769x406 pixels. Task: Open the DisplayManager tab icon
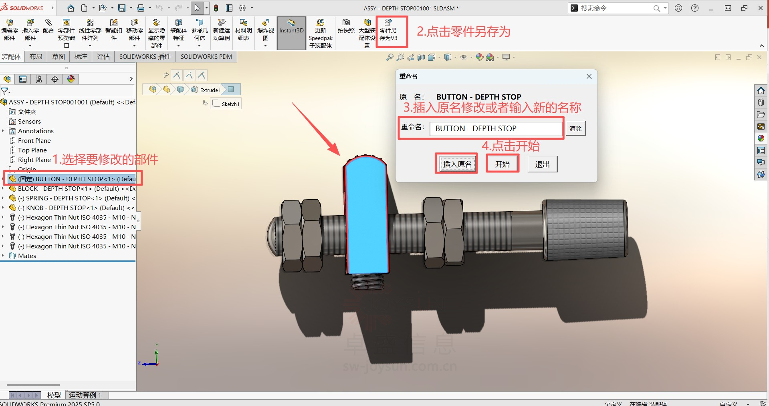[x=71, y=79]
